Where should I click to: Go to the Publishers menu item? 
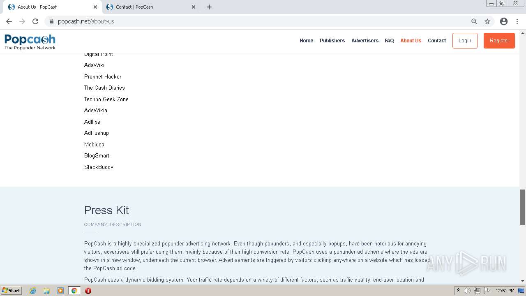pyautogui.click(x=332, y=41)
